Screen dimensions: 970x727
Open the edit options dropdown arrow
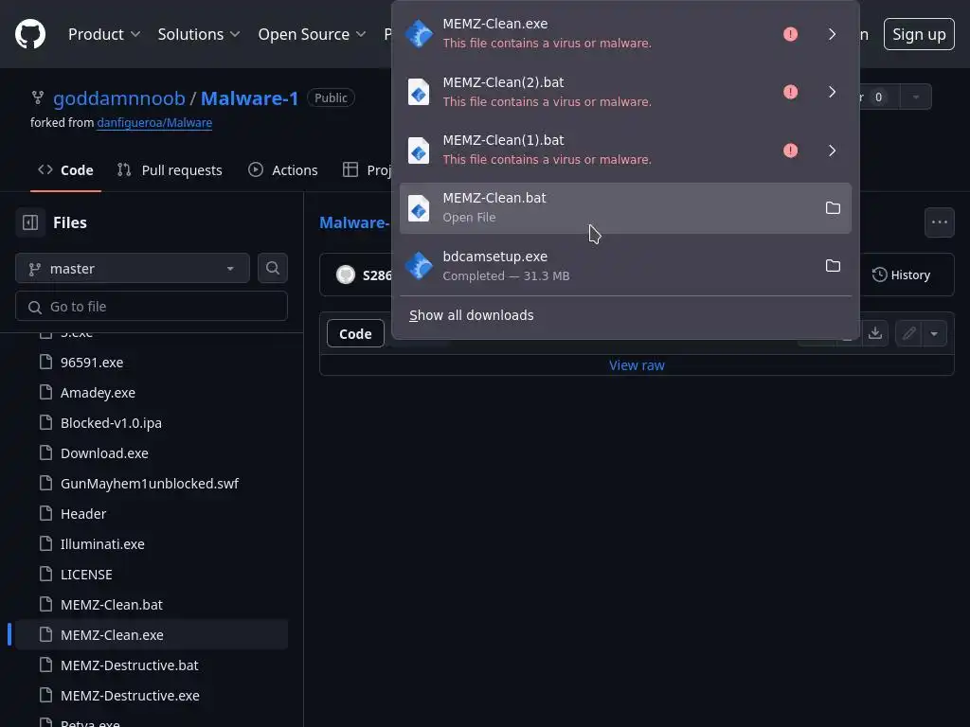tap(934, 334)
